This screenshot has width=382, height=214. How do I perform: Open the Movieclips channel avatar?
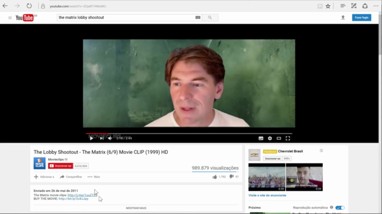click(x=39, y=163)
